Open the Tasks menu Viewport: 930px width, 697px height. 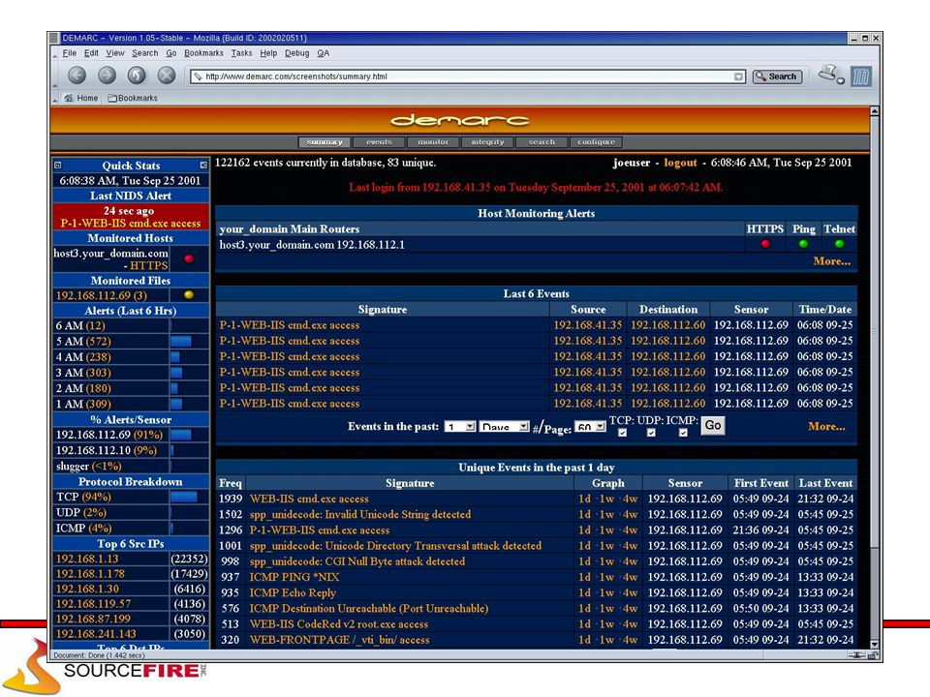pyautogui.click(x=241, y=53)
